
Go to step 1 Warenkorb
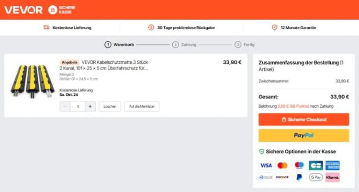pyautogui.click(x=119, y=45)
